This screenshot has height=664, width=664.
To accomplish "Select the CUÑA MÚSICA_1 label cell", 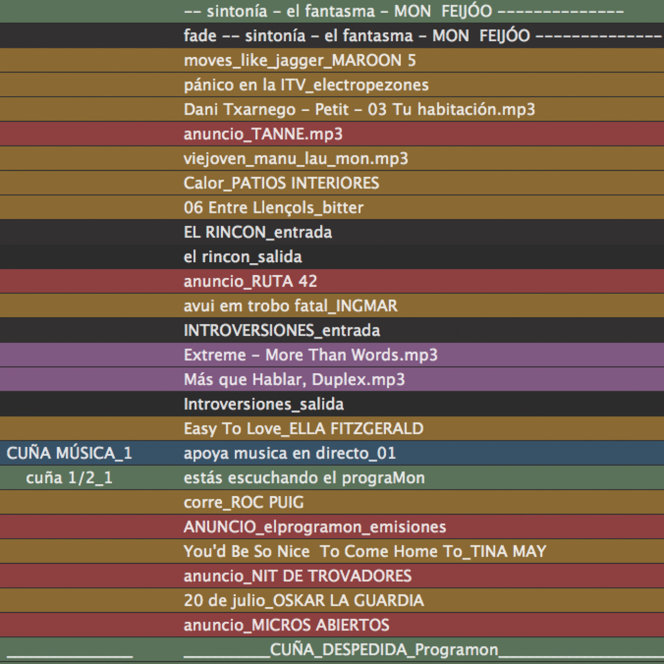I will point(69,453).
